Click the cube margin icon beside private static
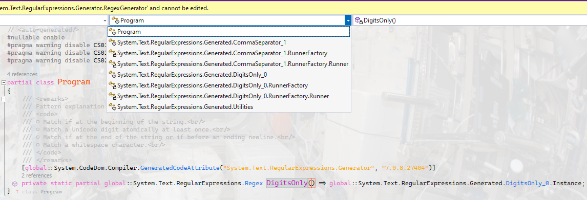Screen dimensions: 587x200 point(15,184)
